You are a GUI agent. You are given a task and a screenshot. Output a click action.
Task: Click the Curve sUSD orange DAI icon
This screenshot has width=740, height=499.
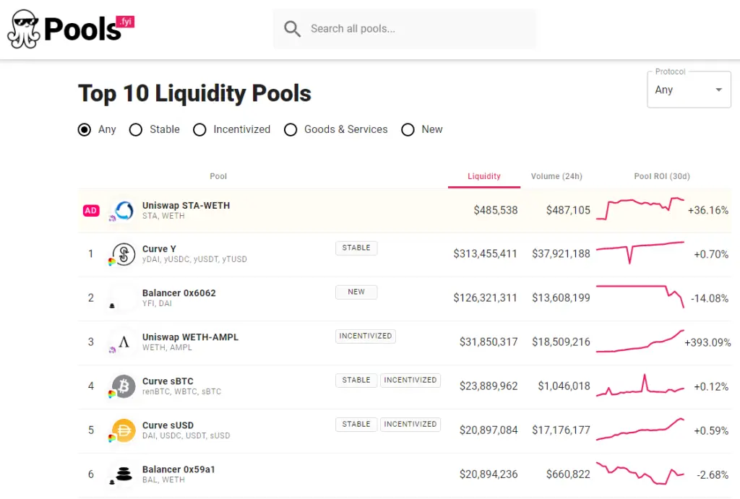(x=124, y=430)
